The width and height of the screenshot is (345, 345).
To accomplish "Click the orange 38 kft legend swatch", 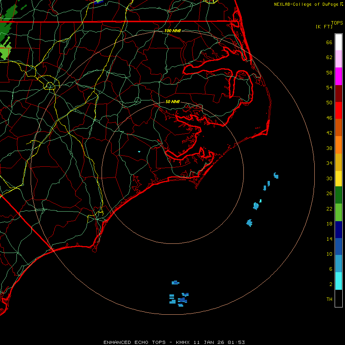I will 338,145.
